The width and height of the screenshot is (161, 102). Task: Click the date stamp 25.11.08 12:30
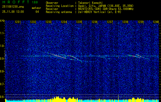click(13, 12)
